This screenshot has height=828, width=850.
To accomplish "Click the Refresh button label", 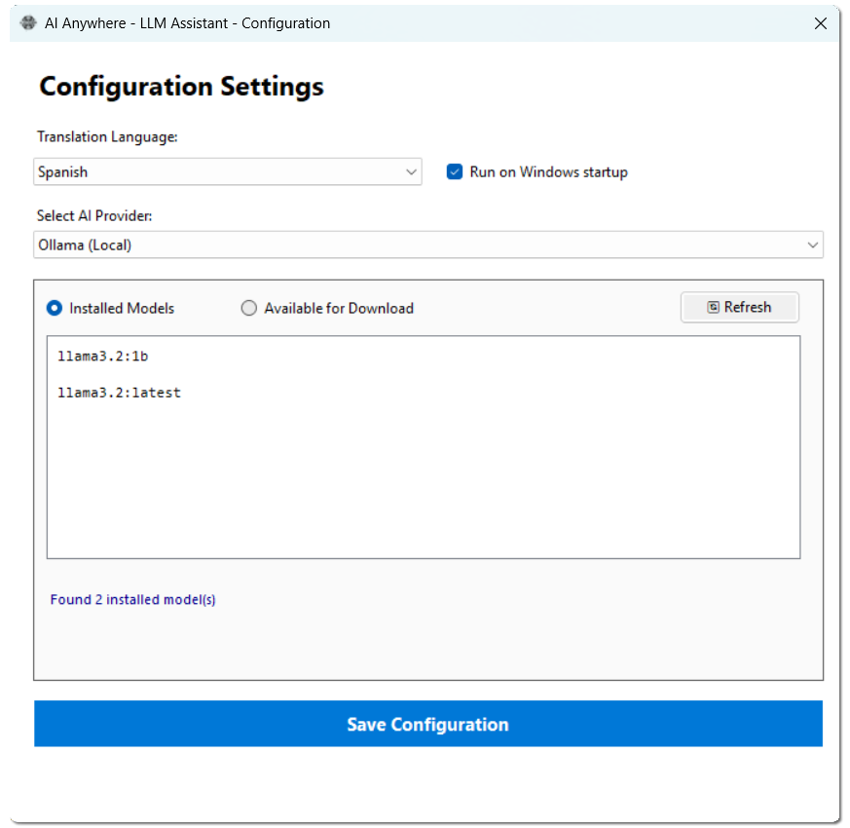I will point(747,307).
